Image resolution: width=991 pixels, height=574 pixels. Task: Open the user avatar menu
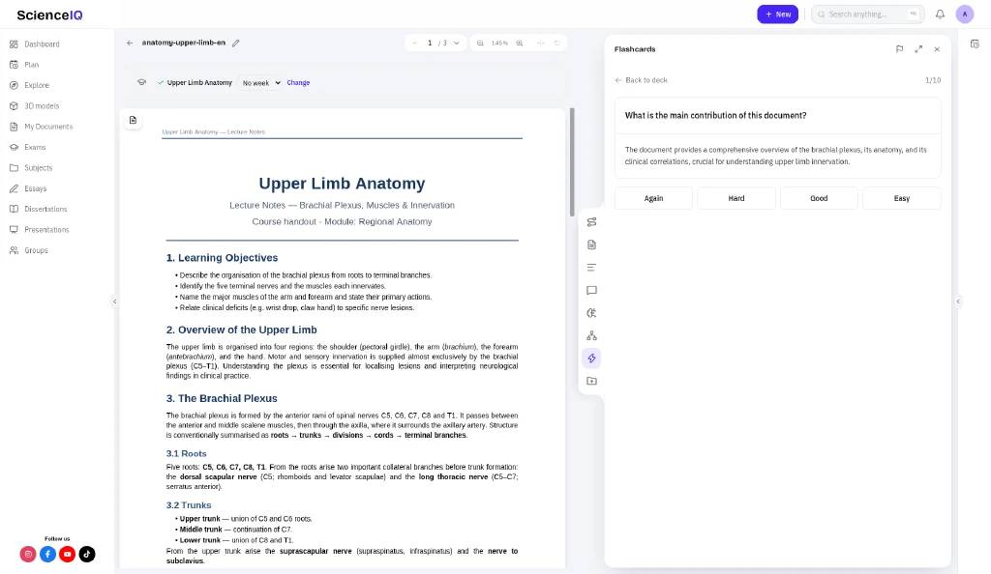point(965,14)
